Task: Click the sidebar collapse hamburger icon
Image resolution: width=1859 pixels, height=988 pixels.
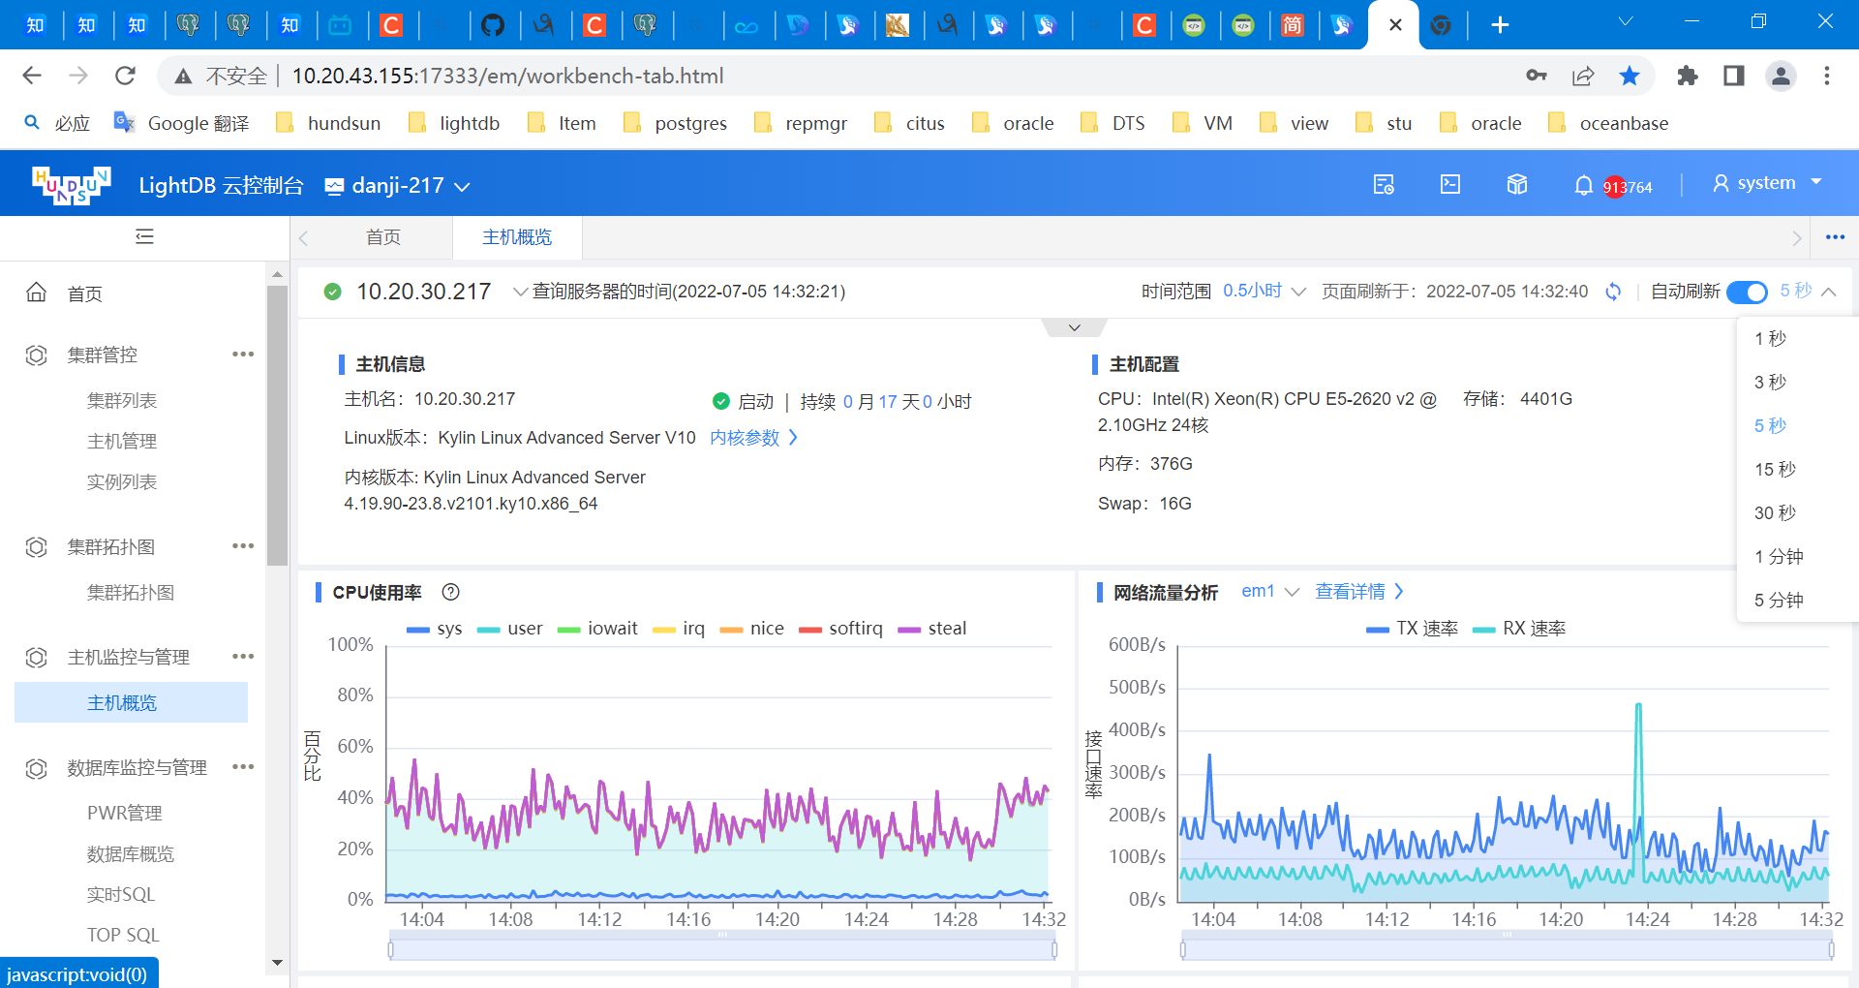Action: coord(144,236)
